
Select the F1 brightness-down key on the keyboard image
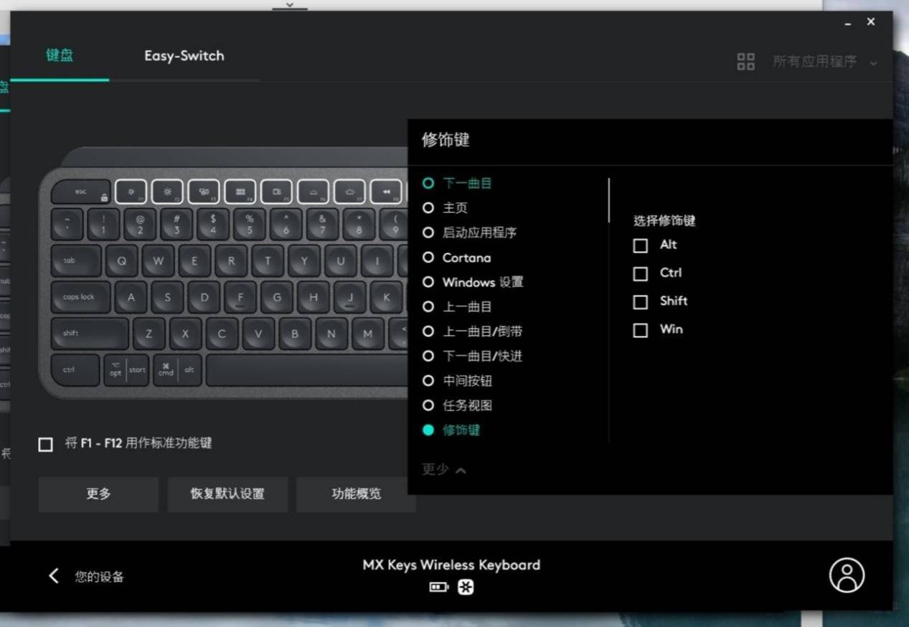click(x=131, y=192)
